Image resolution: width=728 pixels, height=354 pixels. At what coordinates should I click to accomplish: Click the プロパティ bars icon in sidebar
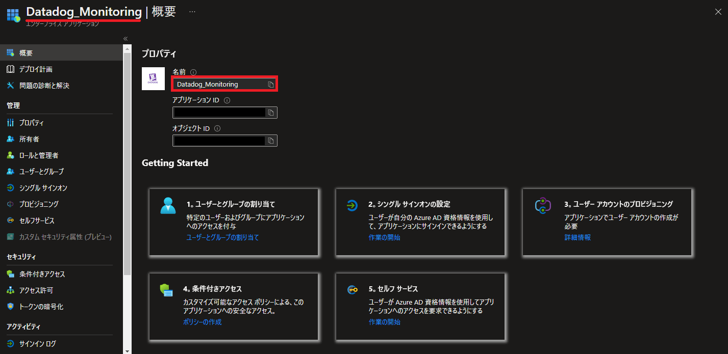coord(10,123)
